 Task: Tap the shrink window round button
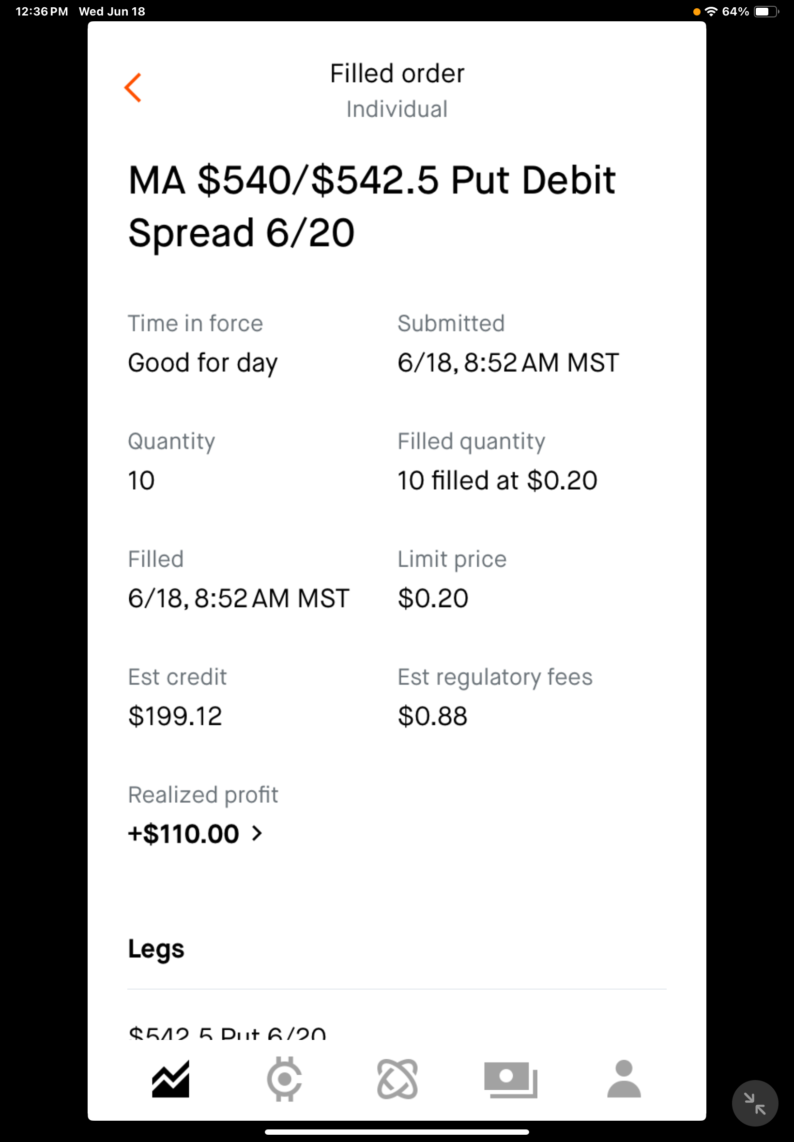coord(755,1103)
